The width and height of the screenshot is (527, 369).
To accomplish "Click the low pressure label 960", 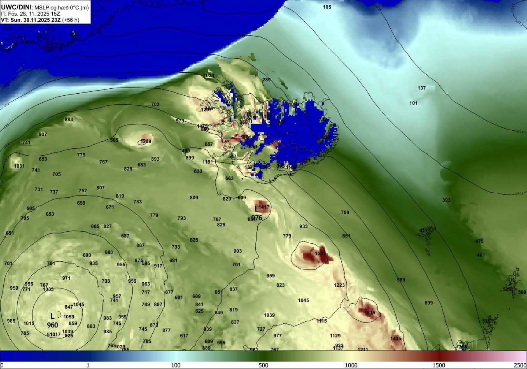I will (x=52, y=325).
